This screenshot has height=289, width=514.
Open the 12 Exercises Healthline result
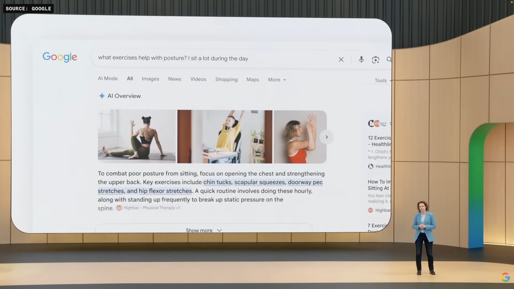[x=379, y=141]
